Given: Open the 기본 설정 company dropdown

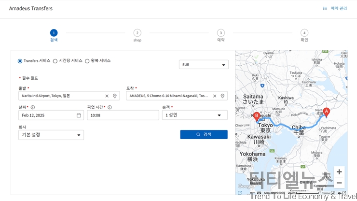Looking at the screenshot, I should [51, 135].
